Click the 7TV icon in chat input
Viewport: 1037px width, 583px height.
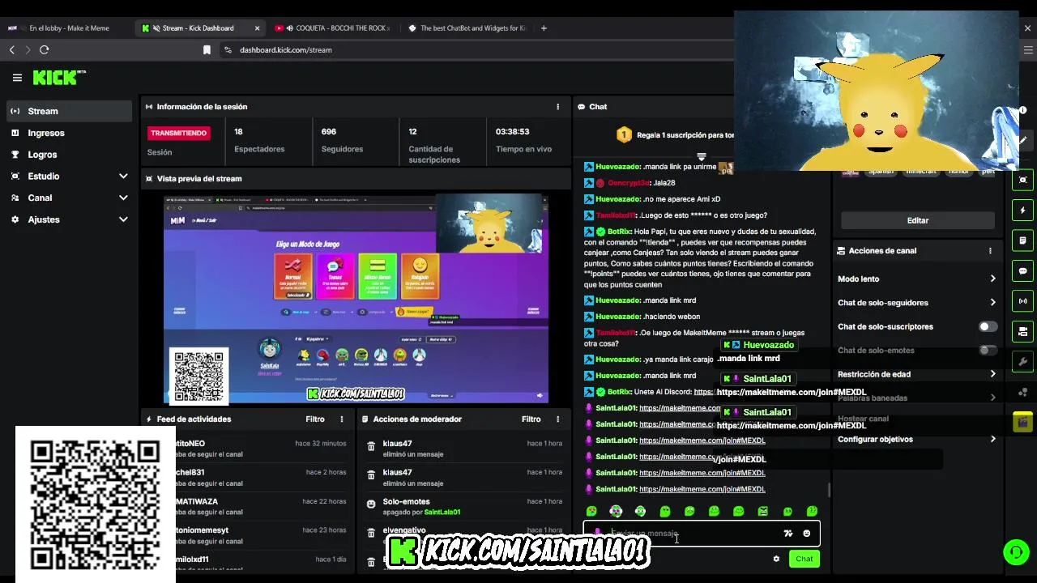click(787, 534)
